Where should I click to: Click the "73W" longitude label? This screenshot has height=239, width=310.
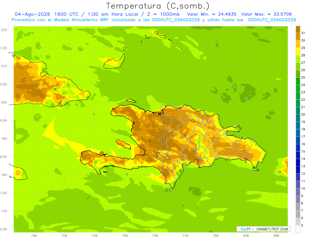tap(125, 235)
